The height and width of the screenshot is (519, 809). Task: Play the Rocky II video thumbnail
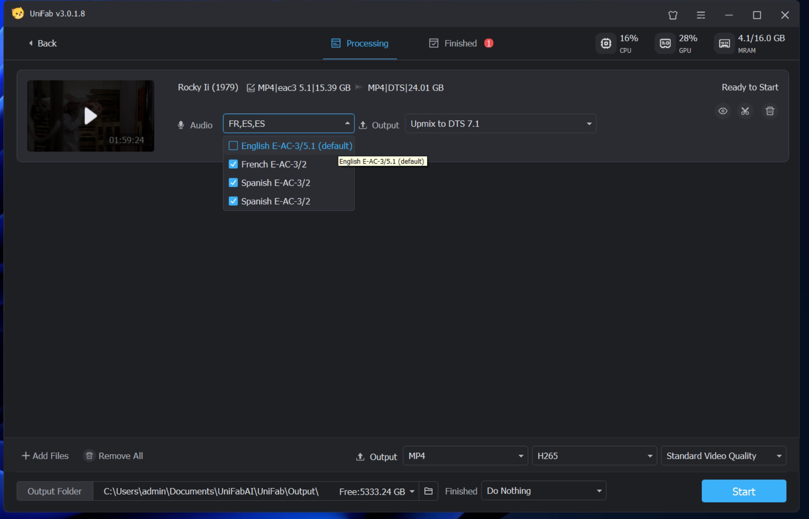coord(90,116)
